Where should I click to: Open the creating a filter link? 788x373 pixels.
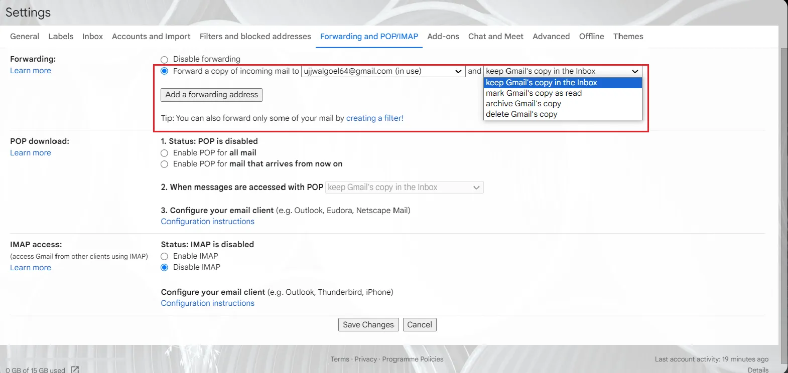tap(374, 118)
